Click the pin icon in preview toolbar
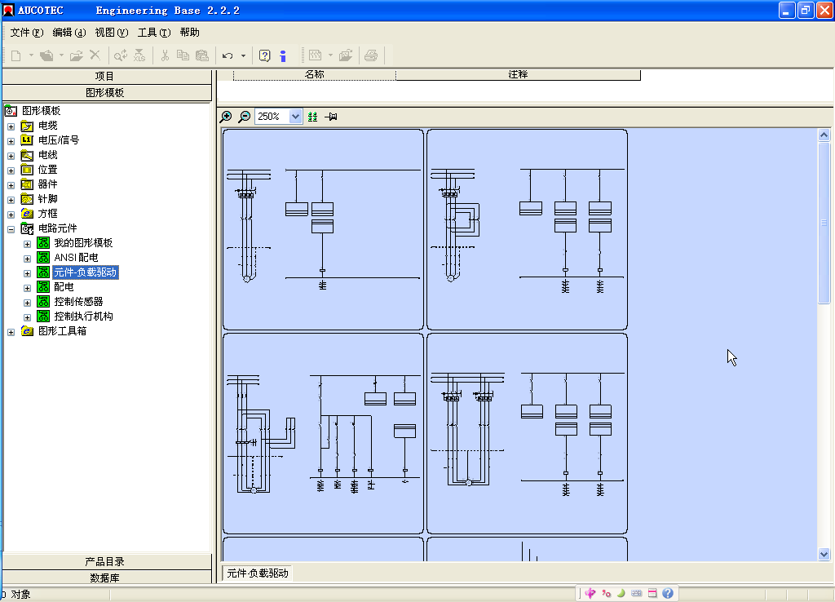 point(331,117)
